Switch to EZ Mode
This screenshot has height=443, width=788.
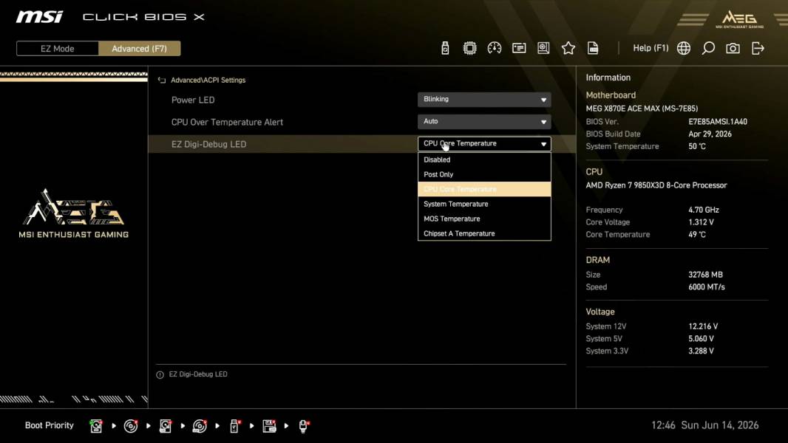pyautogui.click(x=58, y=49)
